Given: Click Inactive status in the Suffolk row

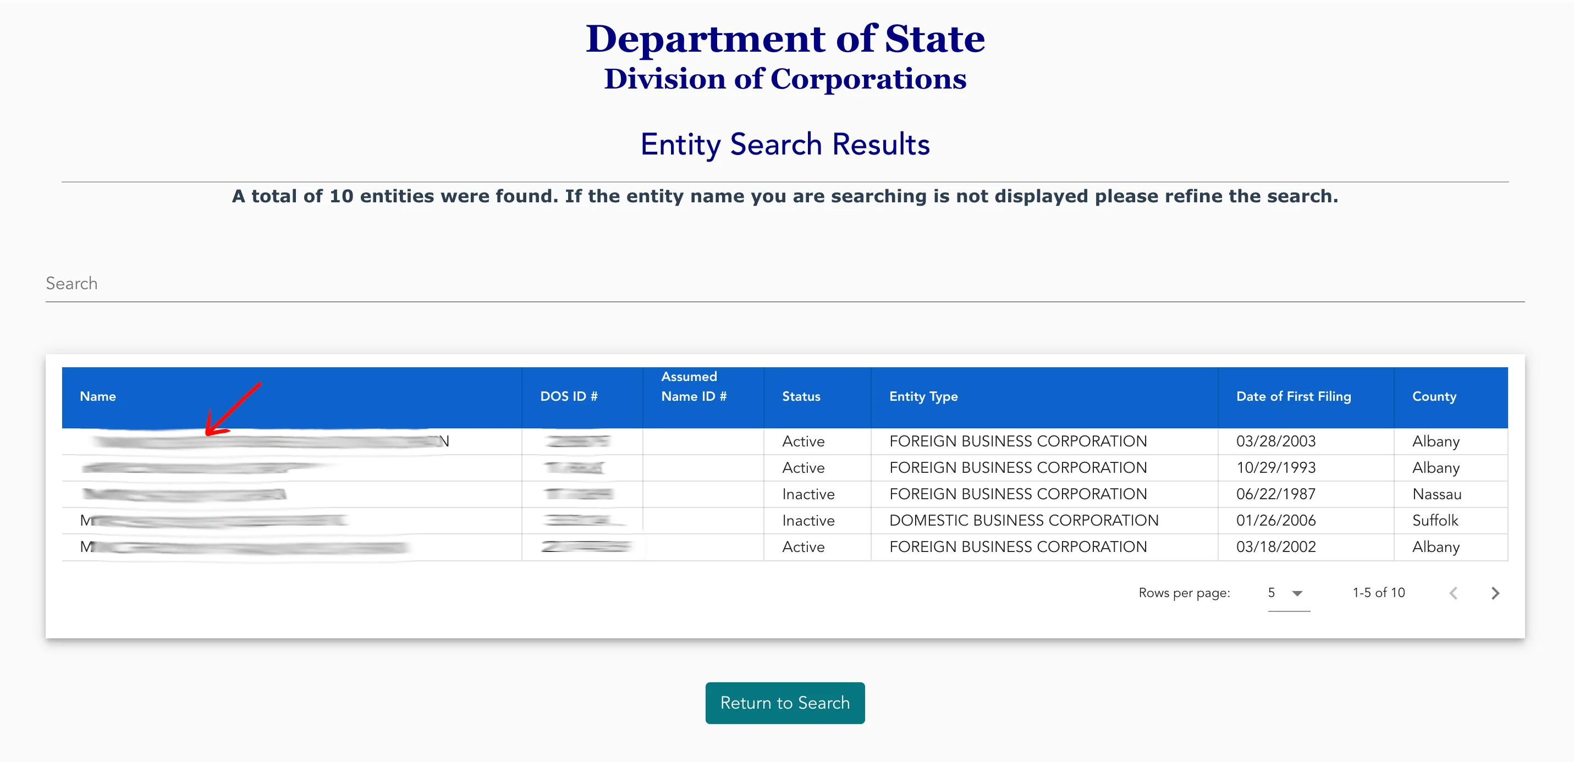Looking at the screenshot, I should 808,520.
